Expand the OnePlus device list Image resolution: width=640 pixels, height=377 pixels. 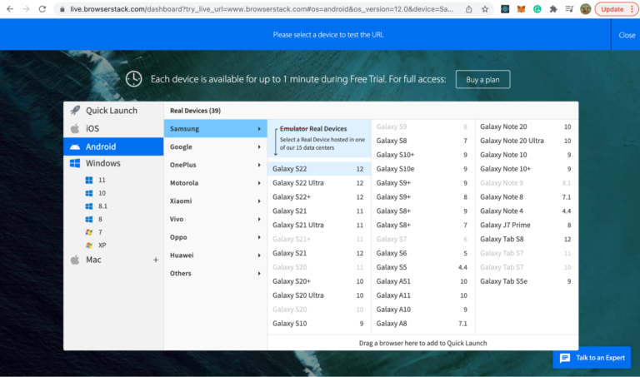(215, 165)
